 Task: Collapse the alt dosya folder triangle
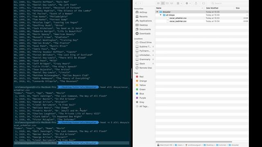pos(160,15)
